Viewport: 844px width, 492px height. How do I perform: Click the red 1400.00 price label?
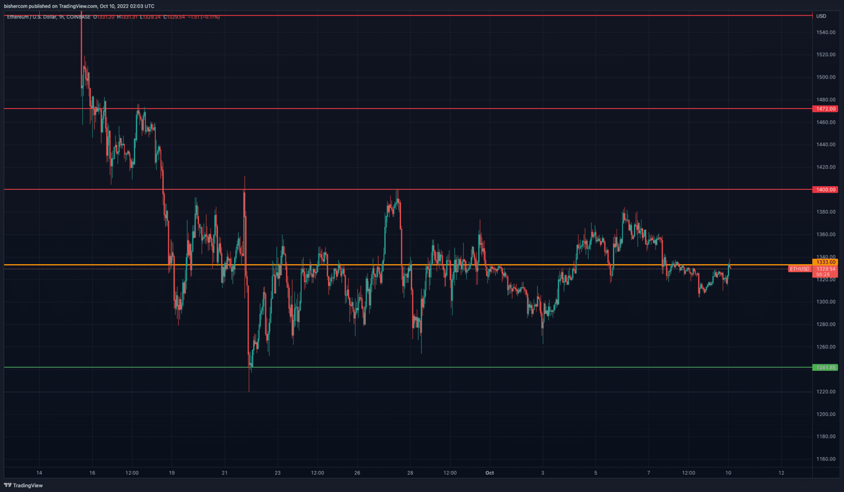click(826, 190)
